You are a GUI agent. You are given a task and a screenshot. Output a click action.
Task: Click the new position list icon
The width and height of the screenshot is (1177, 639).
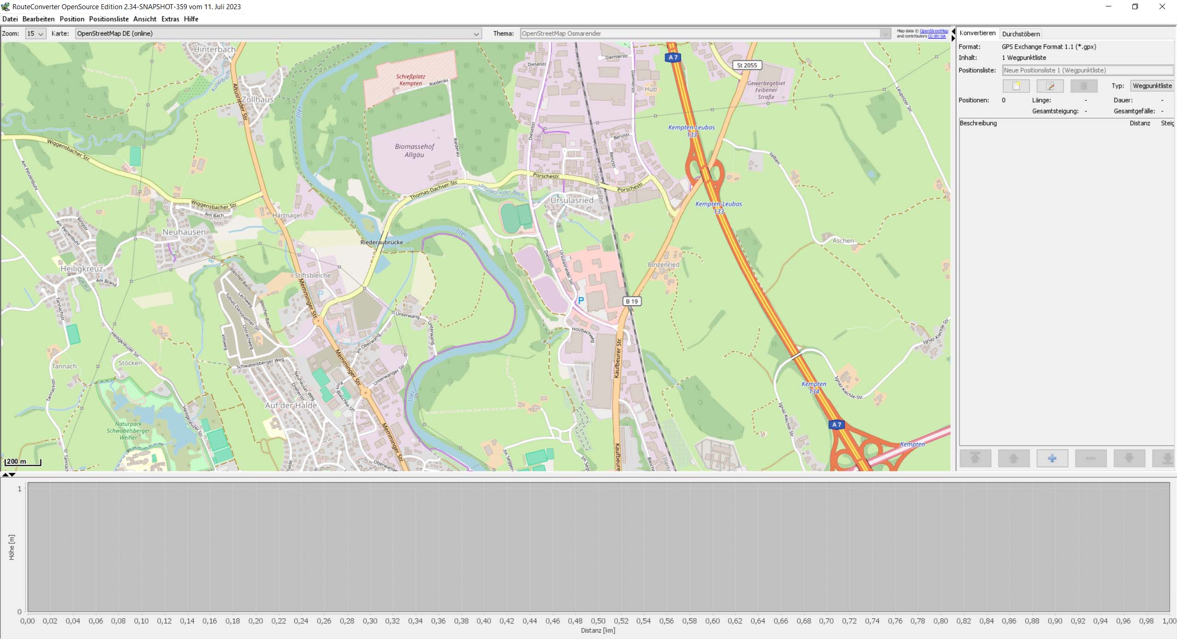coord(1016,86)
